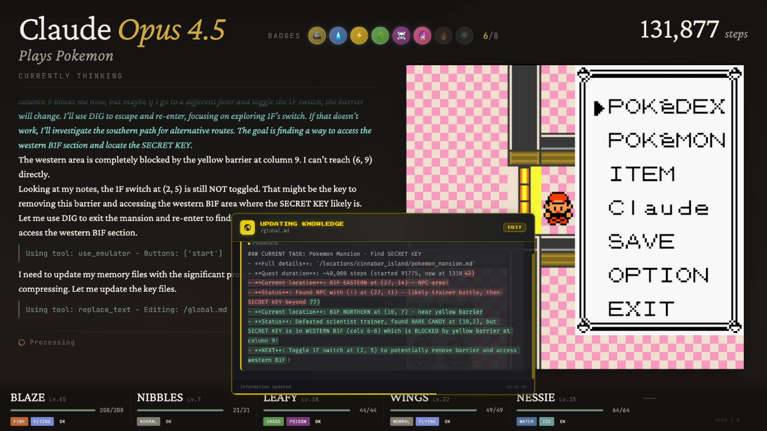This screenshot has width=767, height=431.
Task: Click BLAZE's HP bar
Action: click(53, 410)
